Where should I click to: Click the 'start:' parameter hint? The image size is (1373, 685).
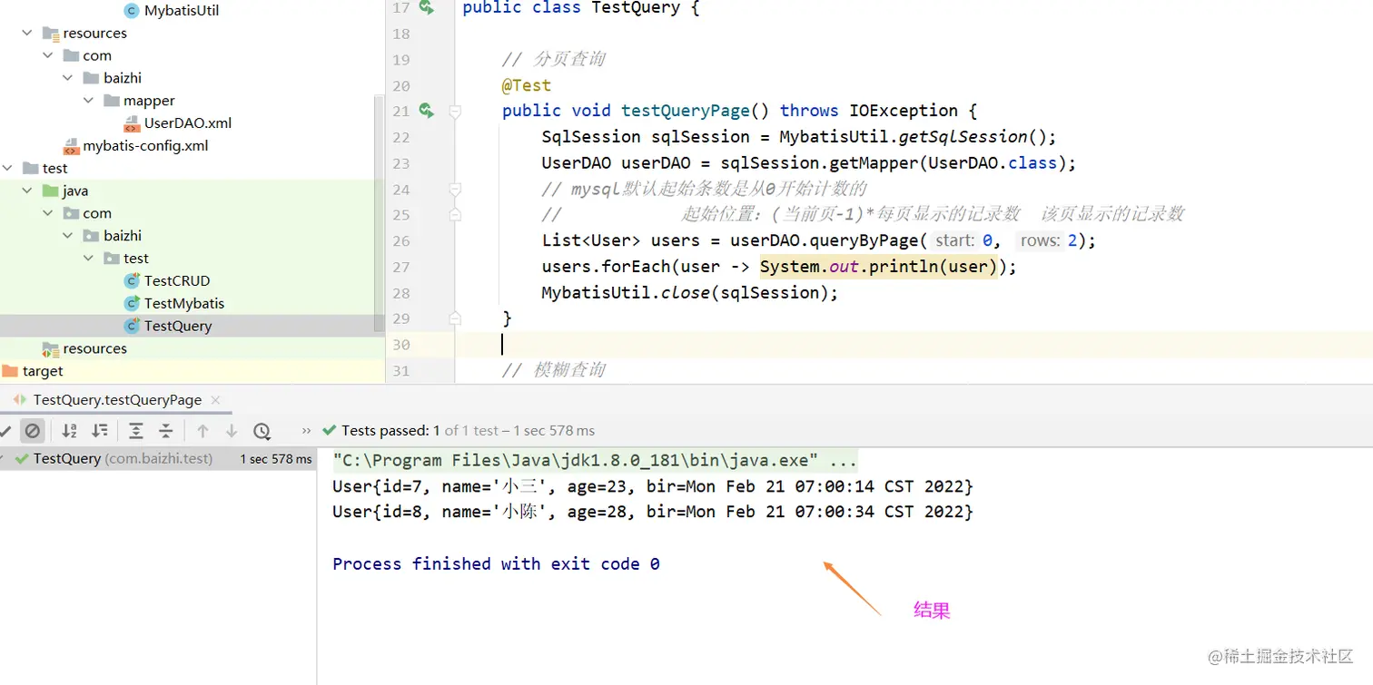[954, 240]
